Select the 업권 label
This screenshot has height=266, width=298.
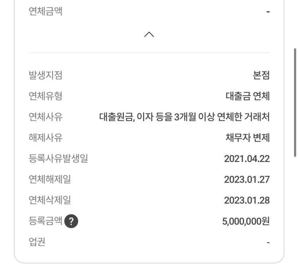(37, 242)
